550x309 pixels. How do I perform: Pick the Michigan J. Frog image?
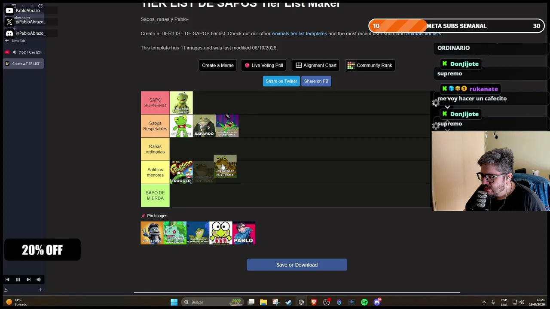click(x=227, y=126)
